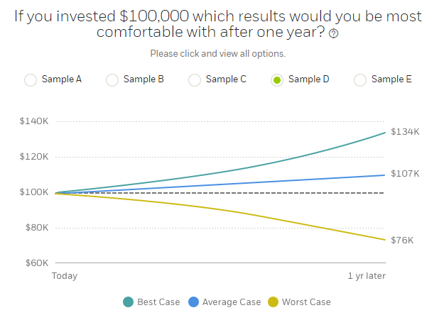Click the $107K average case end value
Image resolution: width=444 pixels, height=320 pixels.
[406, 173]
